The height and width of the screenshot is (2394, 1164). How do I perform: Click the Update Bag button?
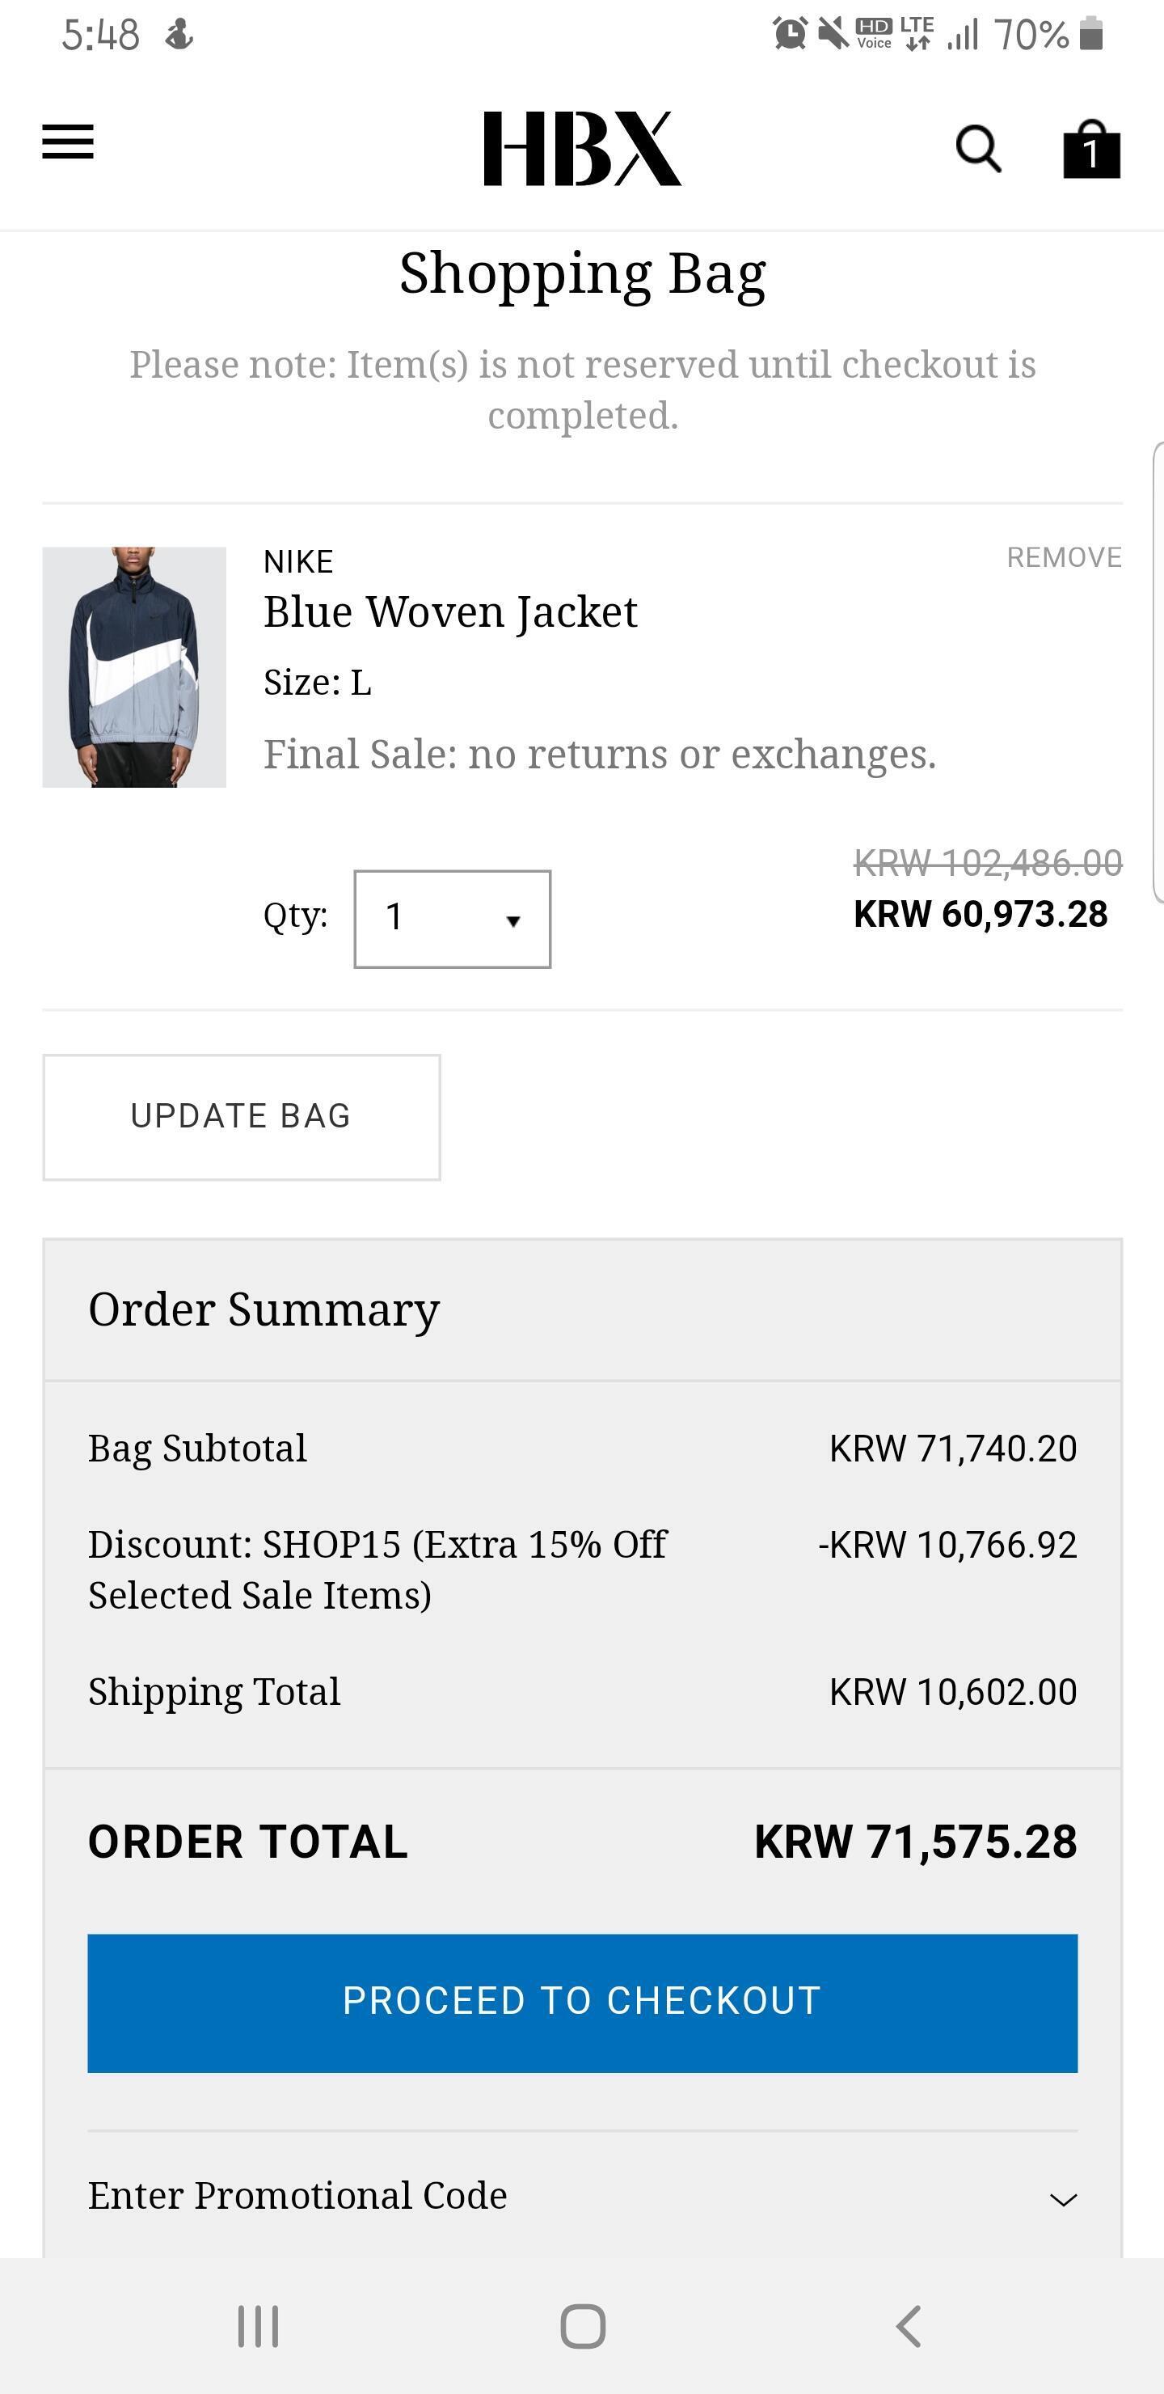pos(242,1116)
